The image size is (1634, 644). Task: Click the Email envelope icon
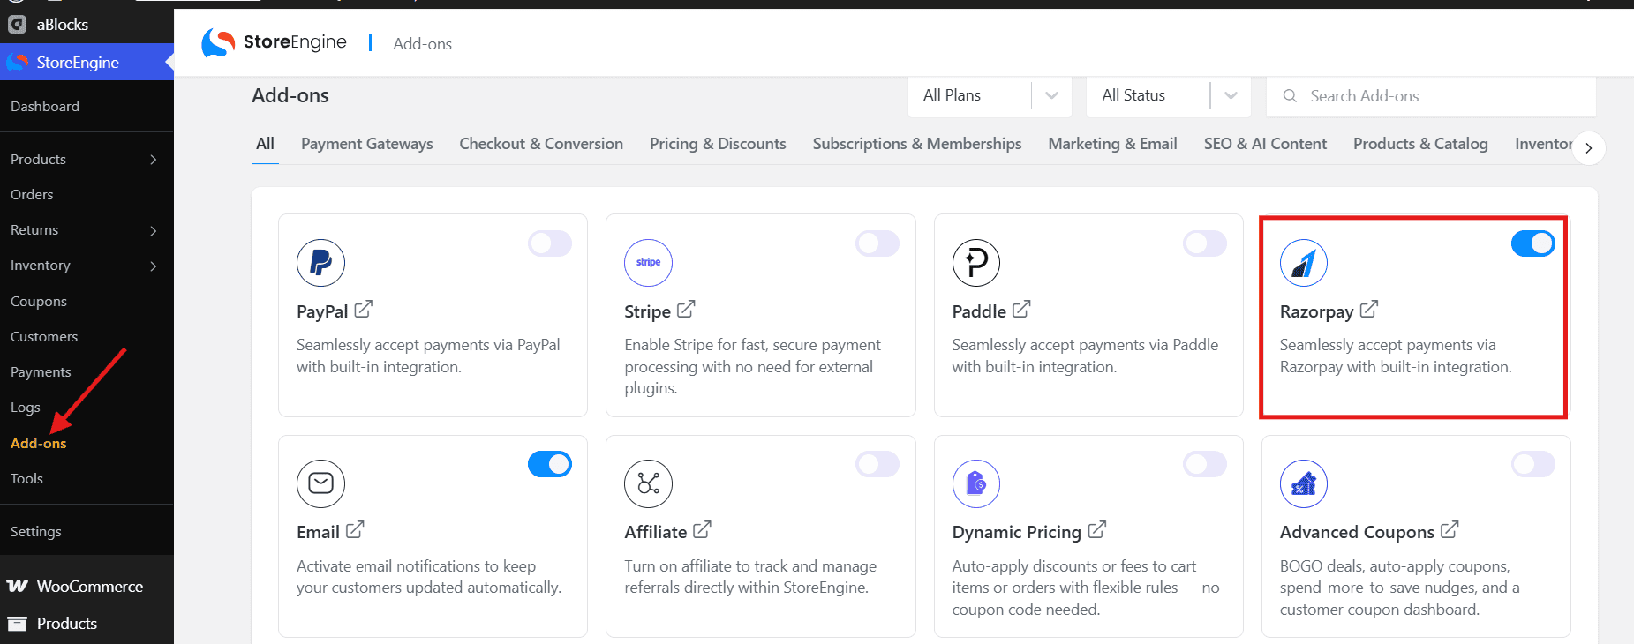point(320,483)
